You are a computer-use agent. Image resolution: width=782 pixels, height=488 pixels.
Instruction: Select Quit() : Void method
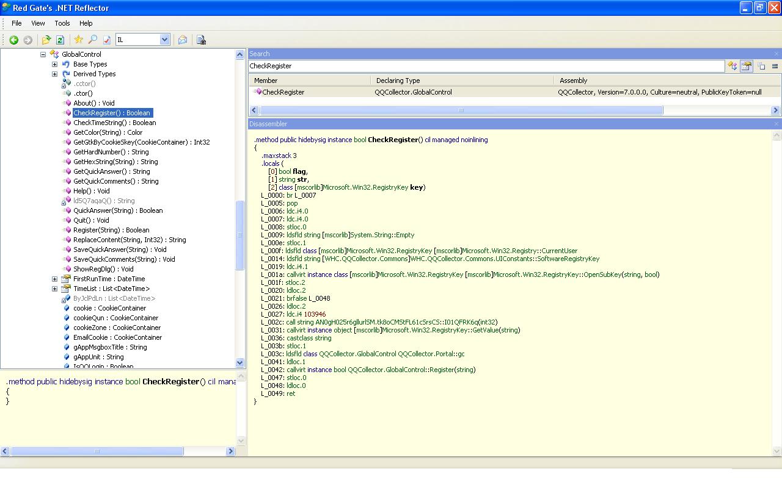click(91, 220)
